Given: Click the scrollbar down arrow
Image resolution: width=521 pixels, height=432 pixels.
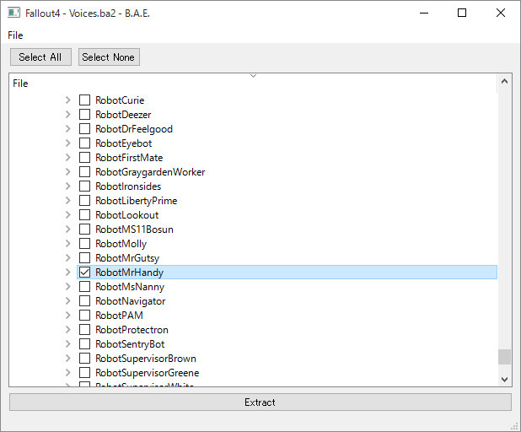Looking at the screenshot, I should click(x=504, y=380).
